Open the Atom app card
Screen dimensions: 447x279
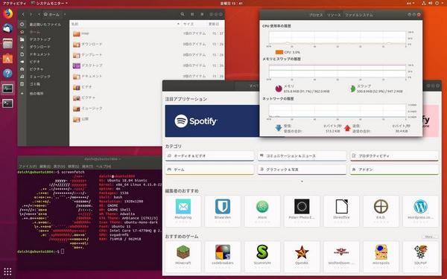pyautogui.click(x=262, y=211)
